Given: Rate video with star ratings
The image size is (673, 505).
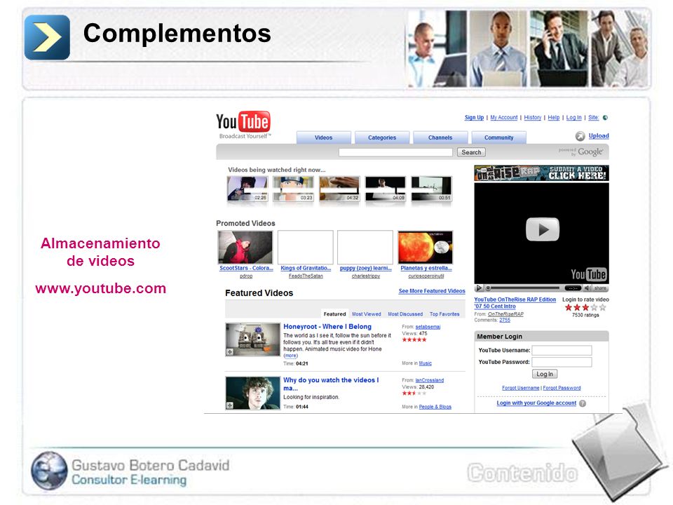Looking at the screenshot, I should click(585, 307).
